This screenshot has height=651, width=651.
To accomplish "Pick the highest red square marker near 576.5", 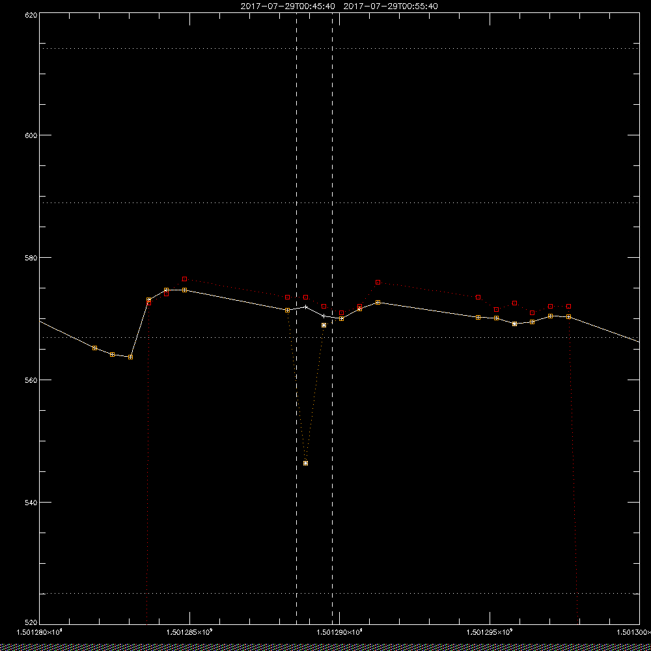I will tap(184, 279).
